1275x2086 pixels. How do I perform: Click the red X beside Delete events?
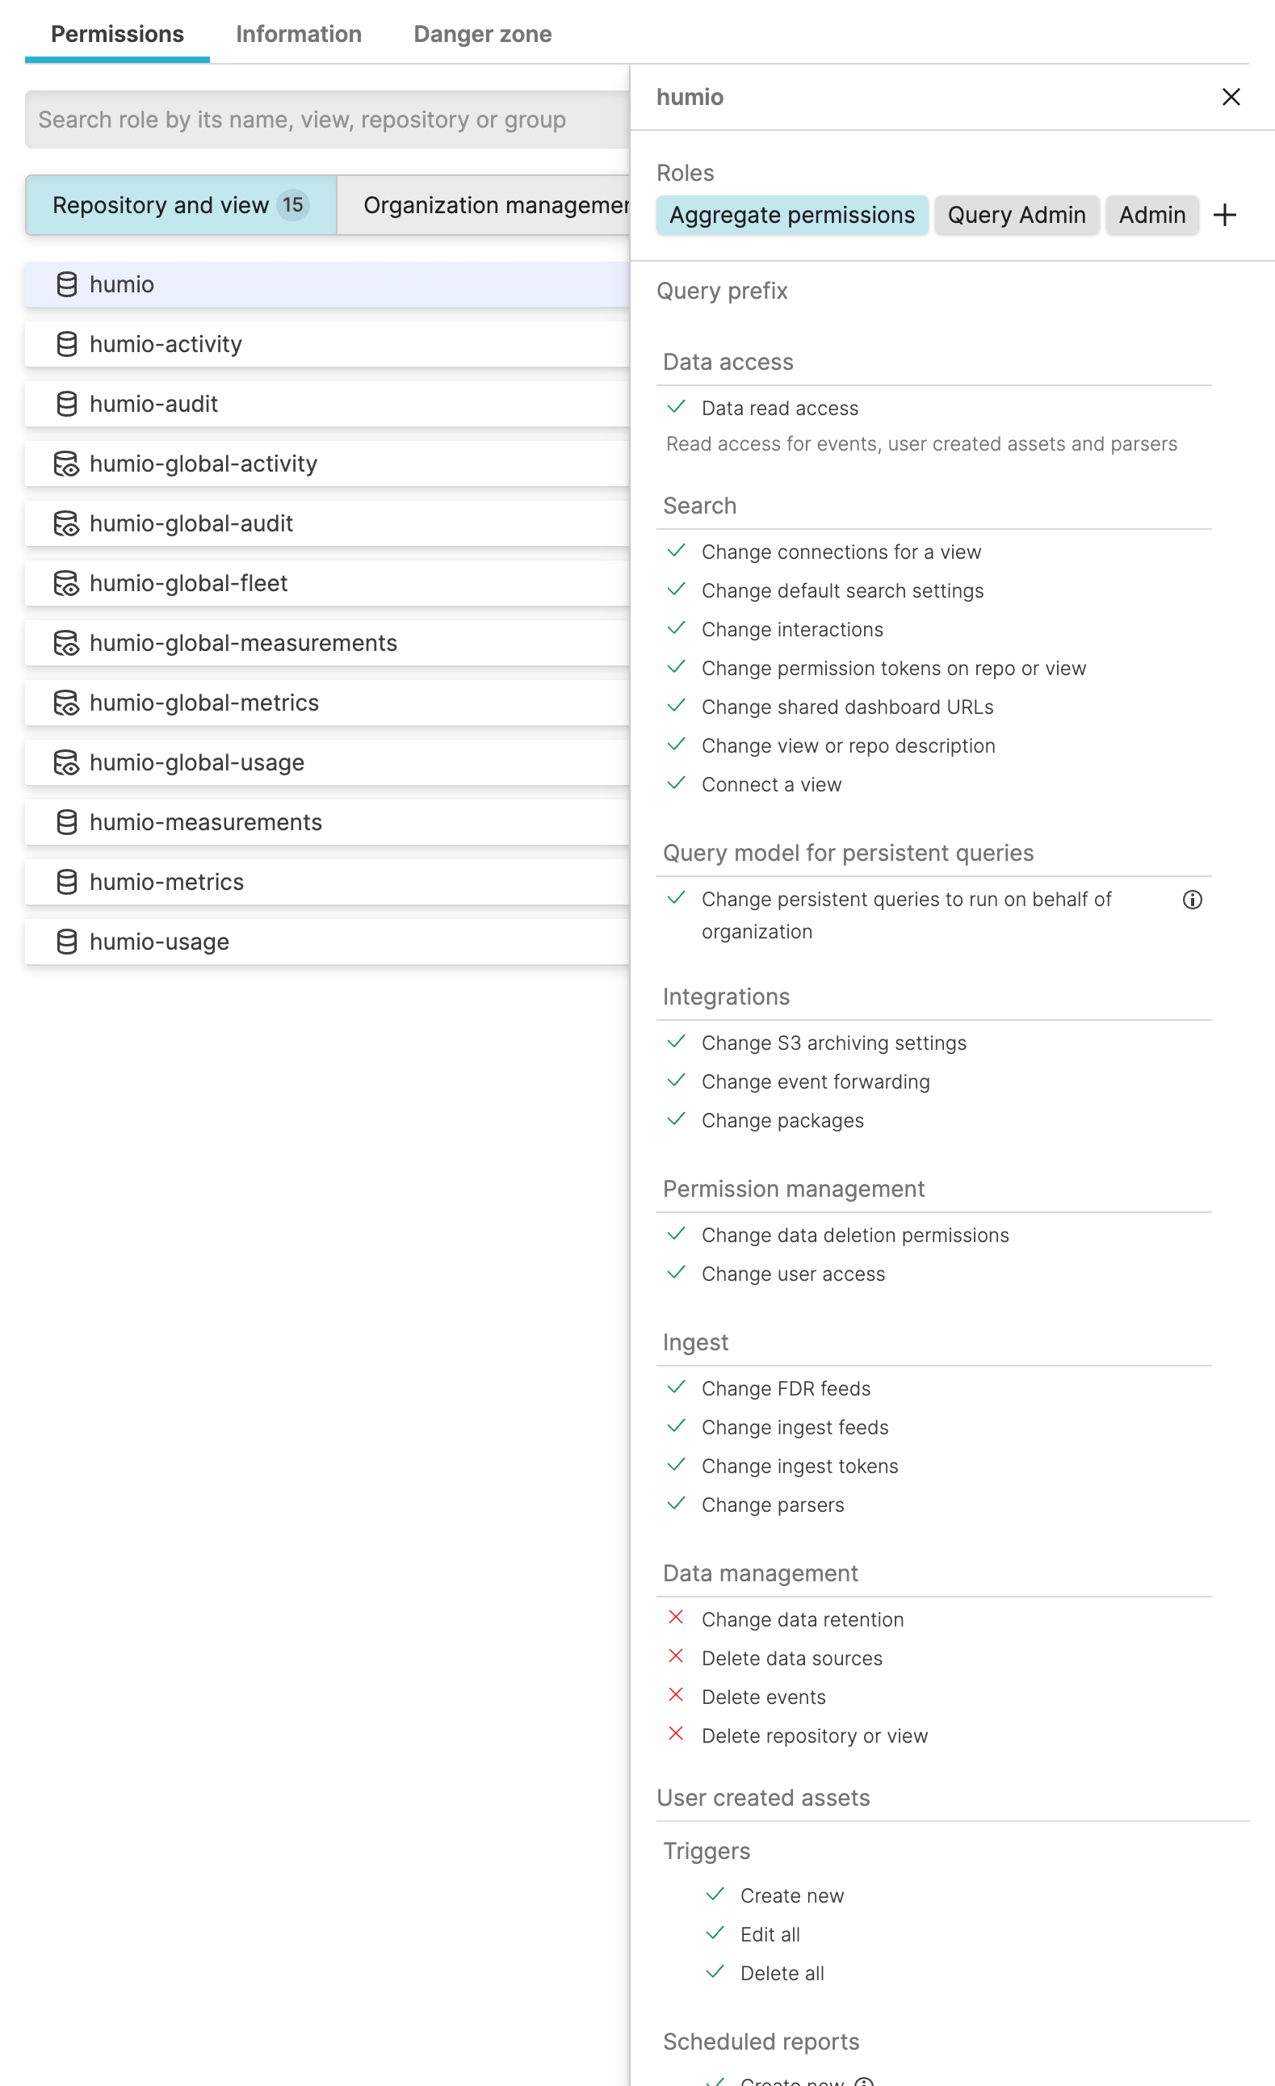675,1696
